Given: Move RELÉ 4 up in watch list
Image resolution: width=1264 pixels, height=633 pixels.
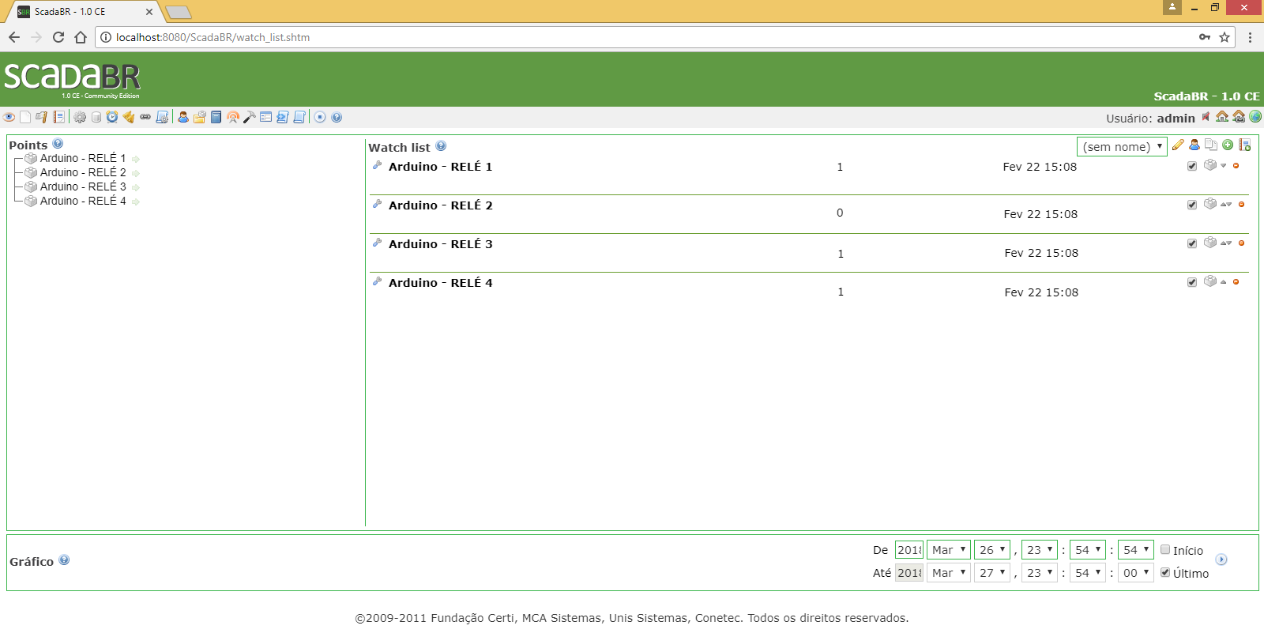Looking at the screenshot, I should [1224, 282].
